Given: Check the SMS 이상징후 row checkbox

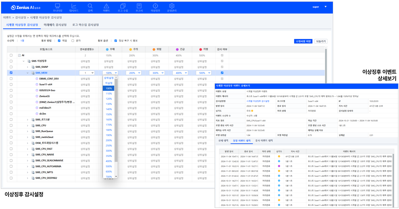Looking at the screenshot, I should pyautogui.click(x=11, y=61).
